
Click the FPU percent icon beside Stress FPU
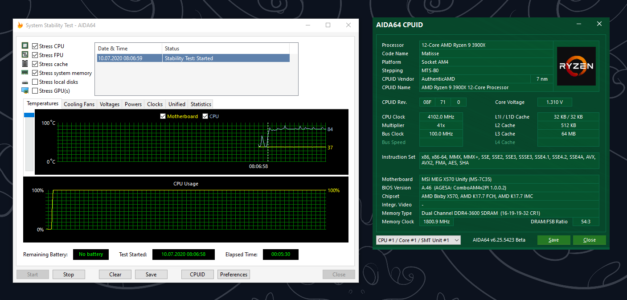click(25, 54)
